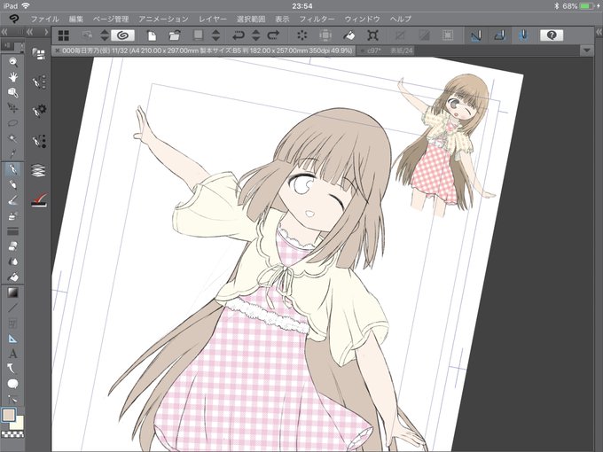Select the Blend tool
The image size is (603, 452).
click(13, 261)
